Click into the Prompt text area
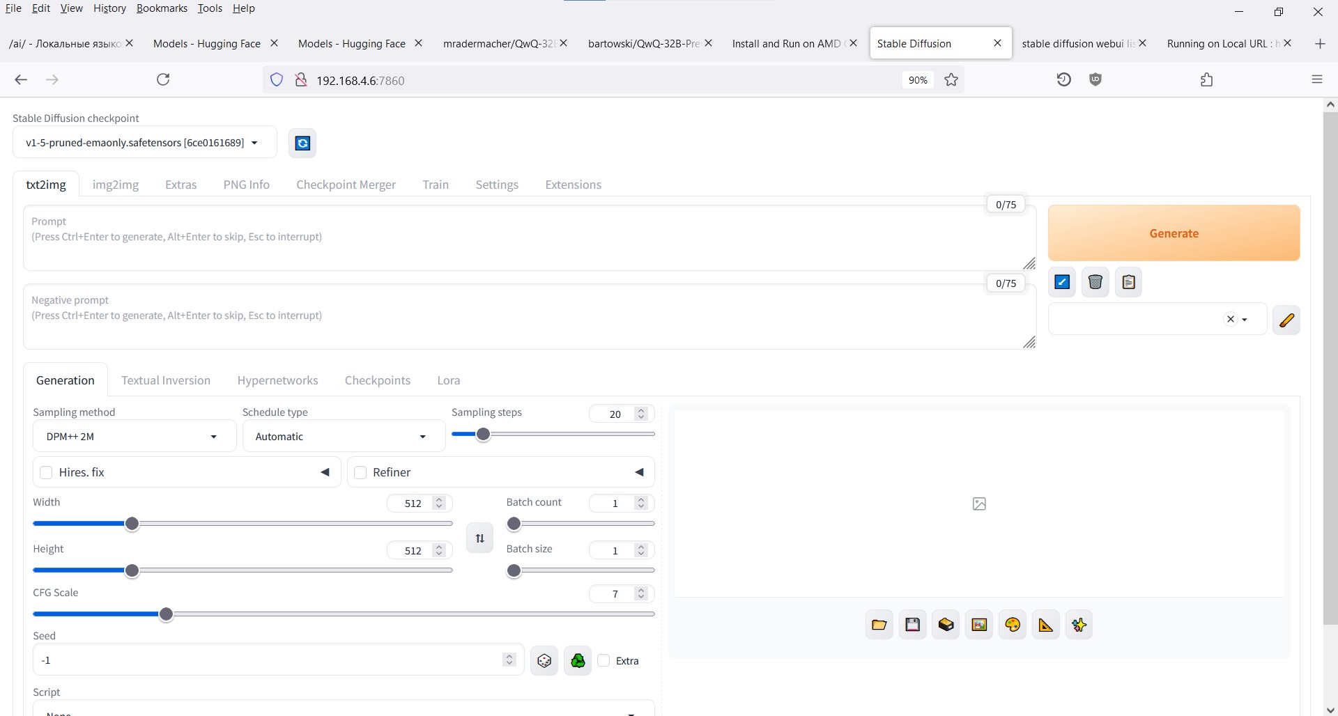The width and height of the screenshot is (1338, 716). 530,238
